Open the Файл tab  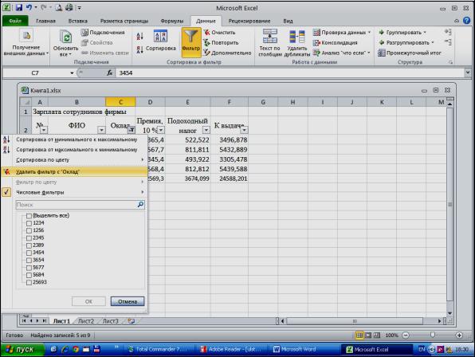[15, 21]
